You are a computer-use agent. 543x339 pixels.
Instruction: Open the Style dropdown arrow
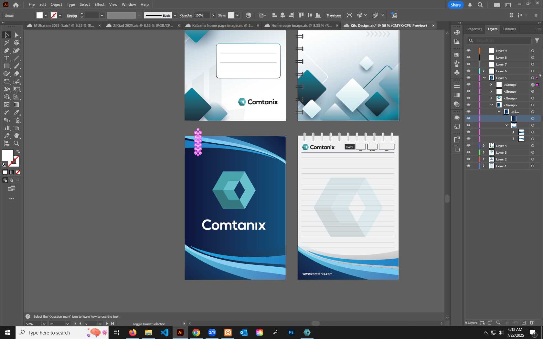(237, 15)
